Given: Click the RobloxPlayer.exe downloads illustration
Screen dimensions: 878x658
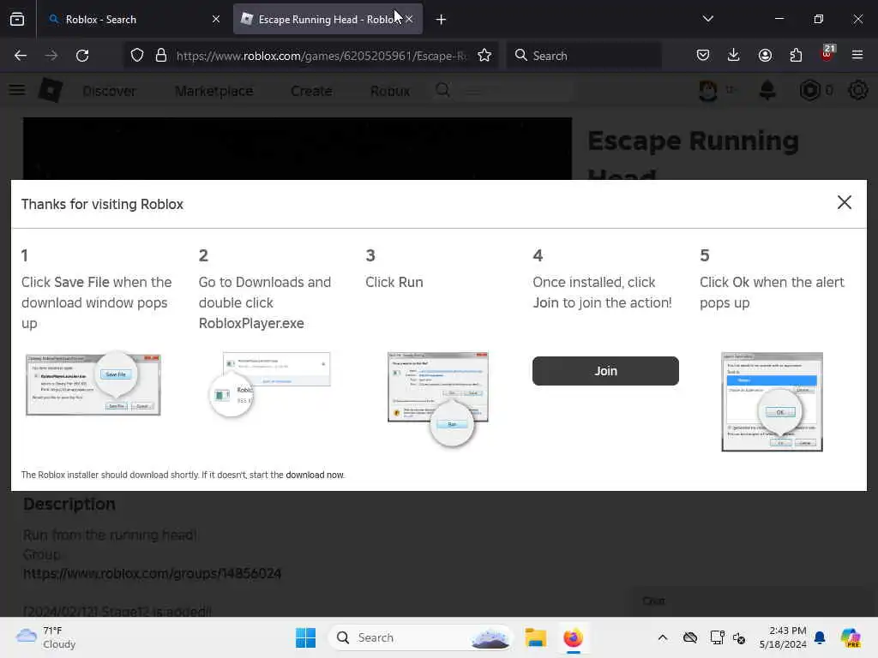Looking at the screenshot, I should point(269,384).
